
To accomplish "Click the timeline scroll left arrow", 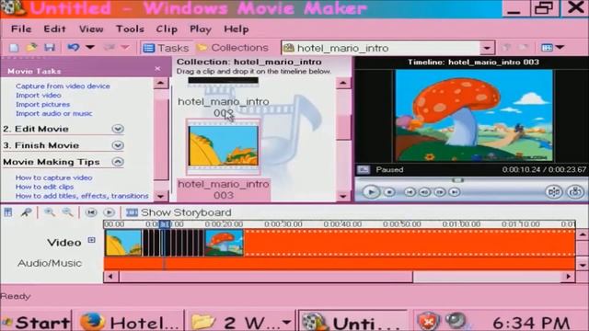I will (x=110, y=277).
